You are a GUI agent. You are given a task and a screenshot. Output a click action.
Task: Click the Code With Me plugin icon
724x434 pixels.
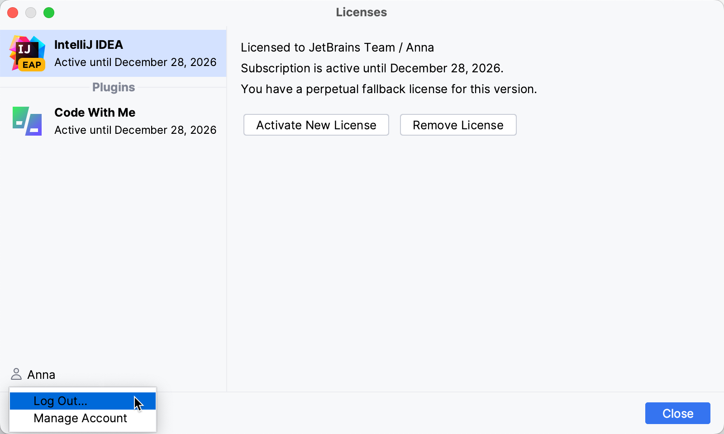click(x=27, y=121)
